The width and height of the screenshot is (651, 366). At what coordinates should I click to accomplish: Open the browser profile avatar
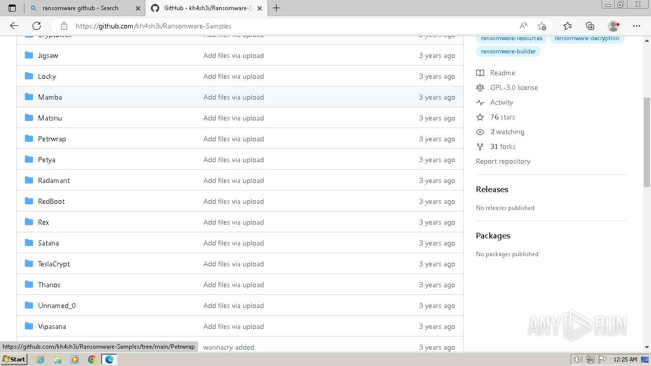point(614,26)
